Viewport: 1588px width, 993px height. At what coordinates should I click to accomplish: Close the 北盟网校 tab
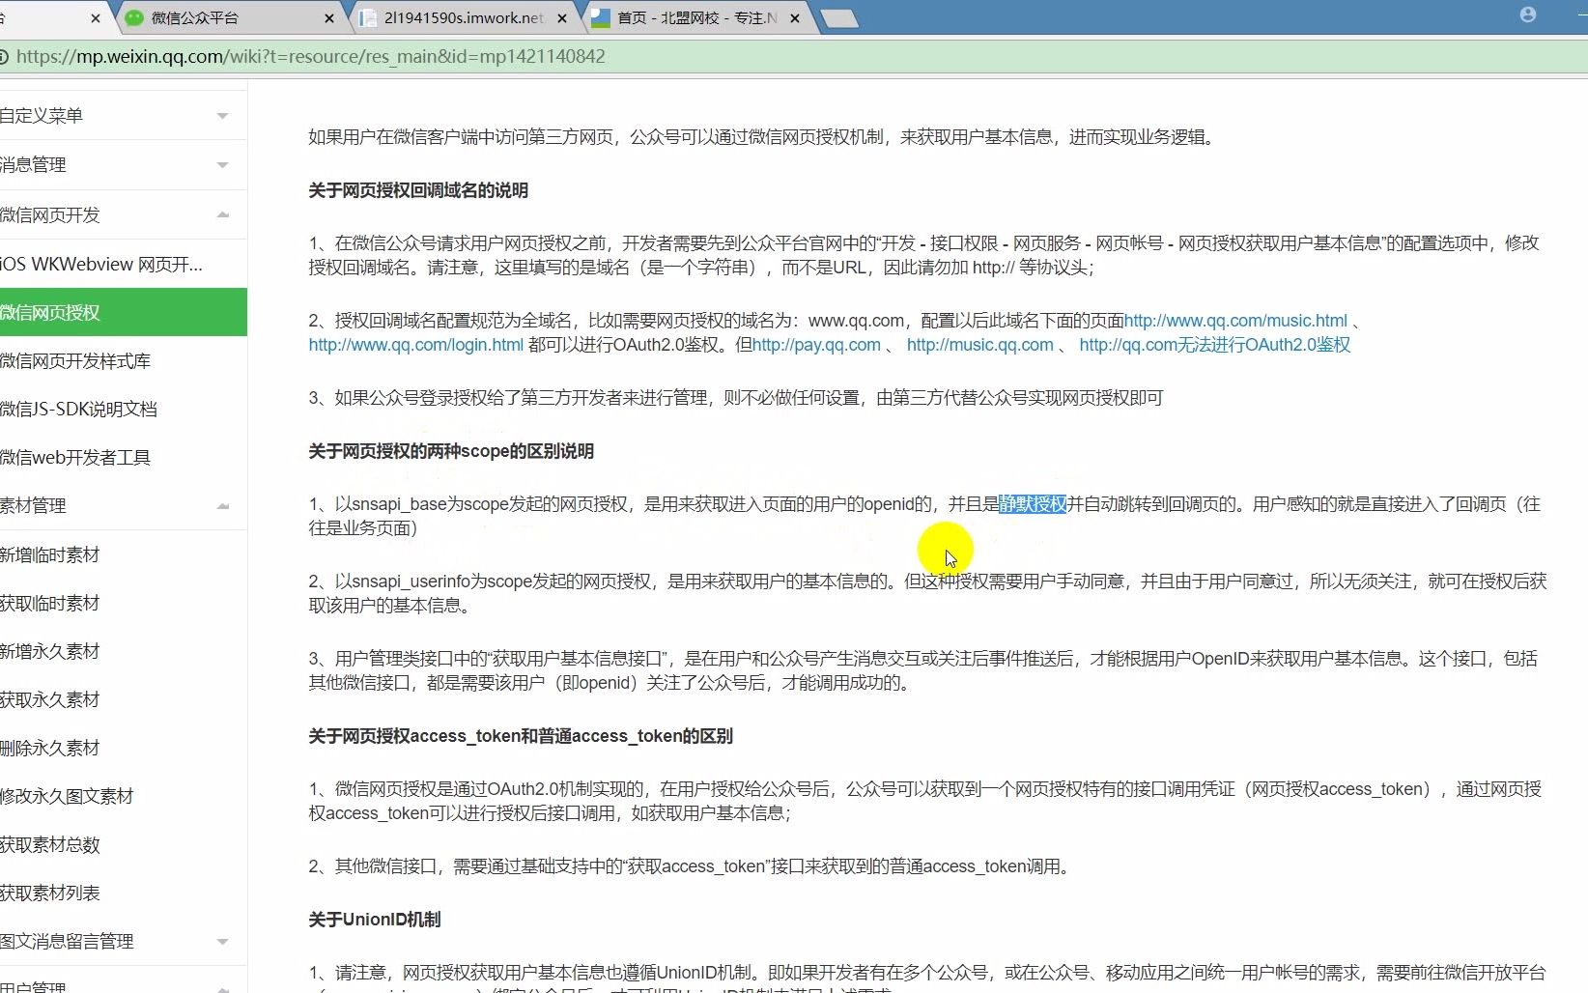(x=795, y=18)
